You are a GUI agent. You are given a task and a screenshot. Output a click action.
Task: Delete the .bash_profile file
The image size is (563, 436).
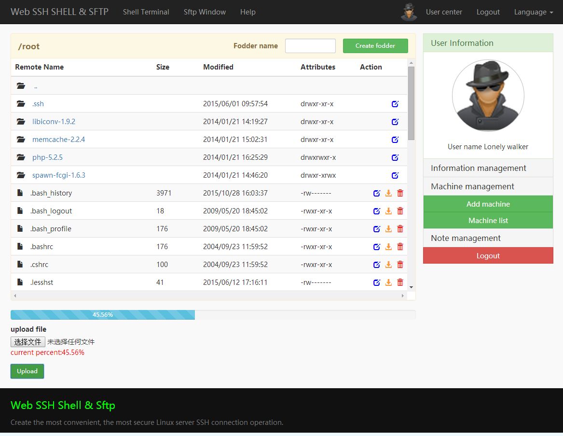[x=400, y=229]
